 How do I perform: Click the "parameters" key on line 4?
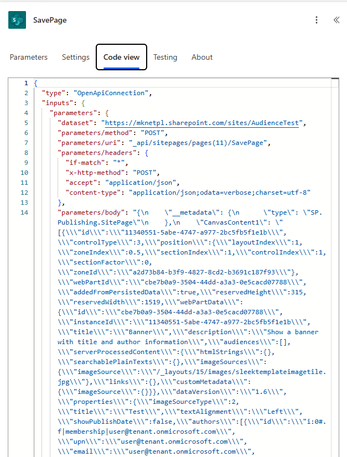[73, 113]
